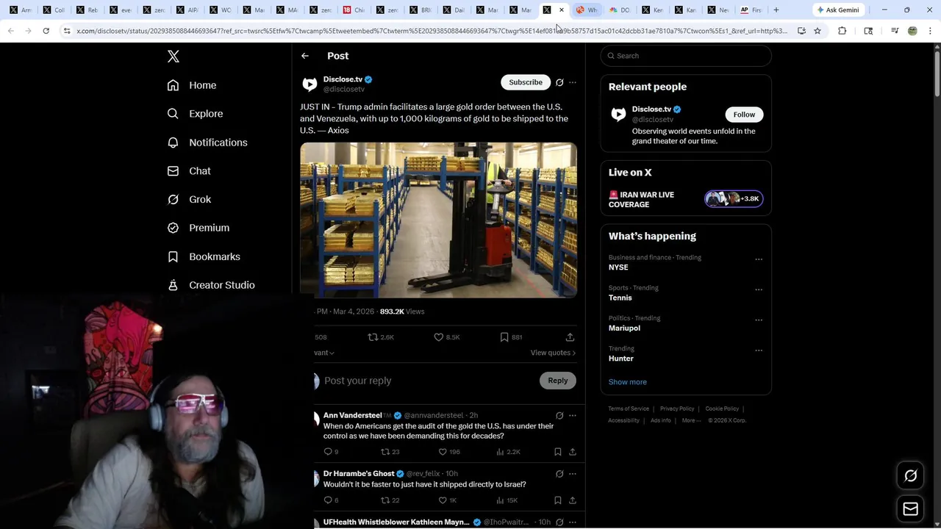Open Disclose.tv profile name on post
Image resolution: width=941 pixels, height=529 pixels.
343,79
